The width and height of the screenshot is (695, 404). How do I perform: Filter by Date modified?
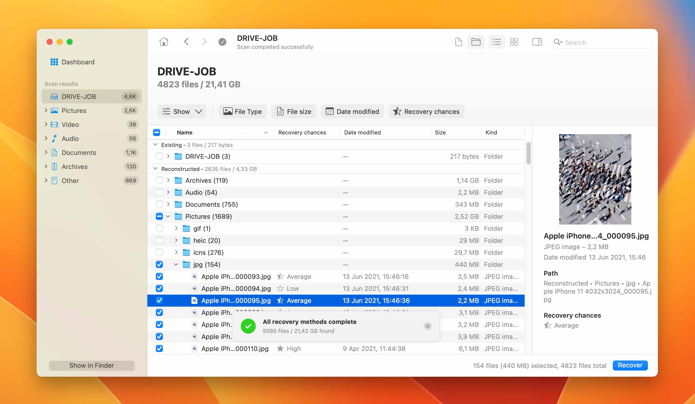tap(353, 112)
